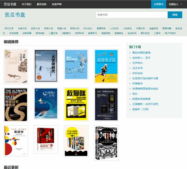The width and height of the screenshot is (187, 169).
Task: Focus the 检索书目 search field
Action: (x=132, y=15)
